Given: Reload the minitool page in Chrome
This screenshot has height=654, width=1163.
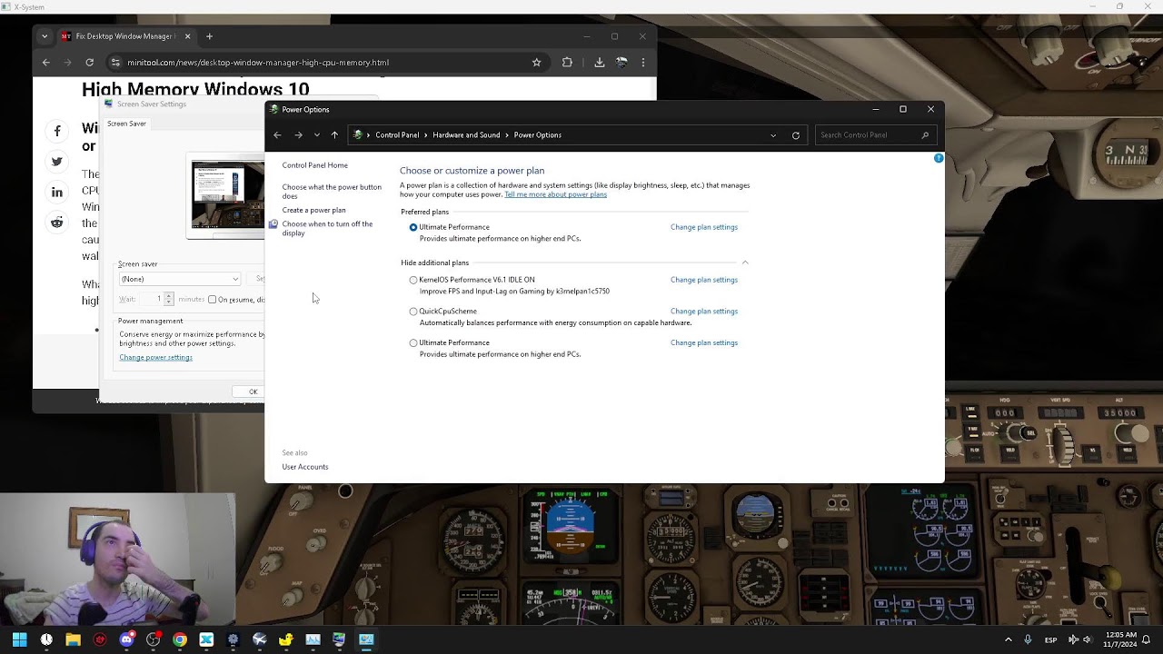Looking at the screenshot, I should 89,63.
